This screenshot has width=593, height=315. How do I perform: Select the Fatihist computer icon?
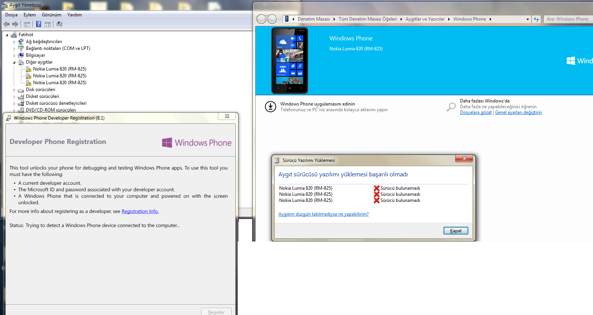click(14, 35)
